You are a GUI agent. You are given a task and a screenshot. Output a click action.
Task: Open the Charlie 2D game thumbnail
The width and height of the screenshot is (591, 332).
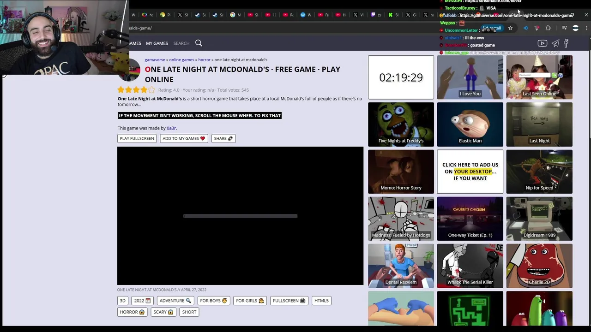pos(539,266)
